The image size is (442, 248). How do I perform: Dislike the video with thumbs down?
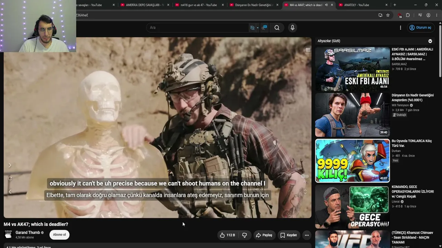coord(244,235)
